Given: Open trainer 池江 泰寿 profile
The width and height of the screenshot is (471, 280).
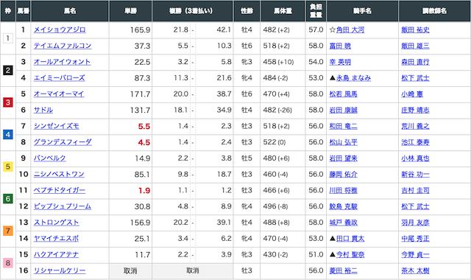Looking at the screenshot, I should (415, 142).
